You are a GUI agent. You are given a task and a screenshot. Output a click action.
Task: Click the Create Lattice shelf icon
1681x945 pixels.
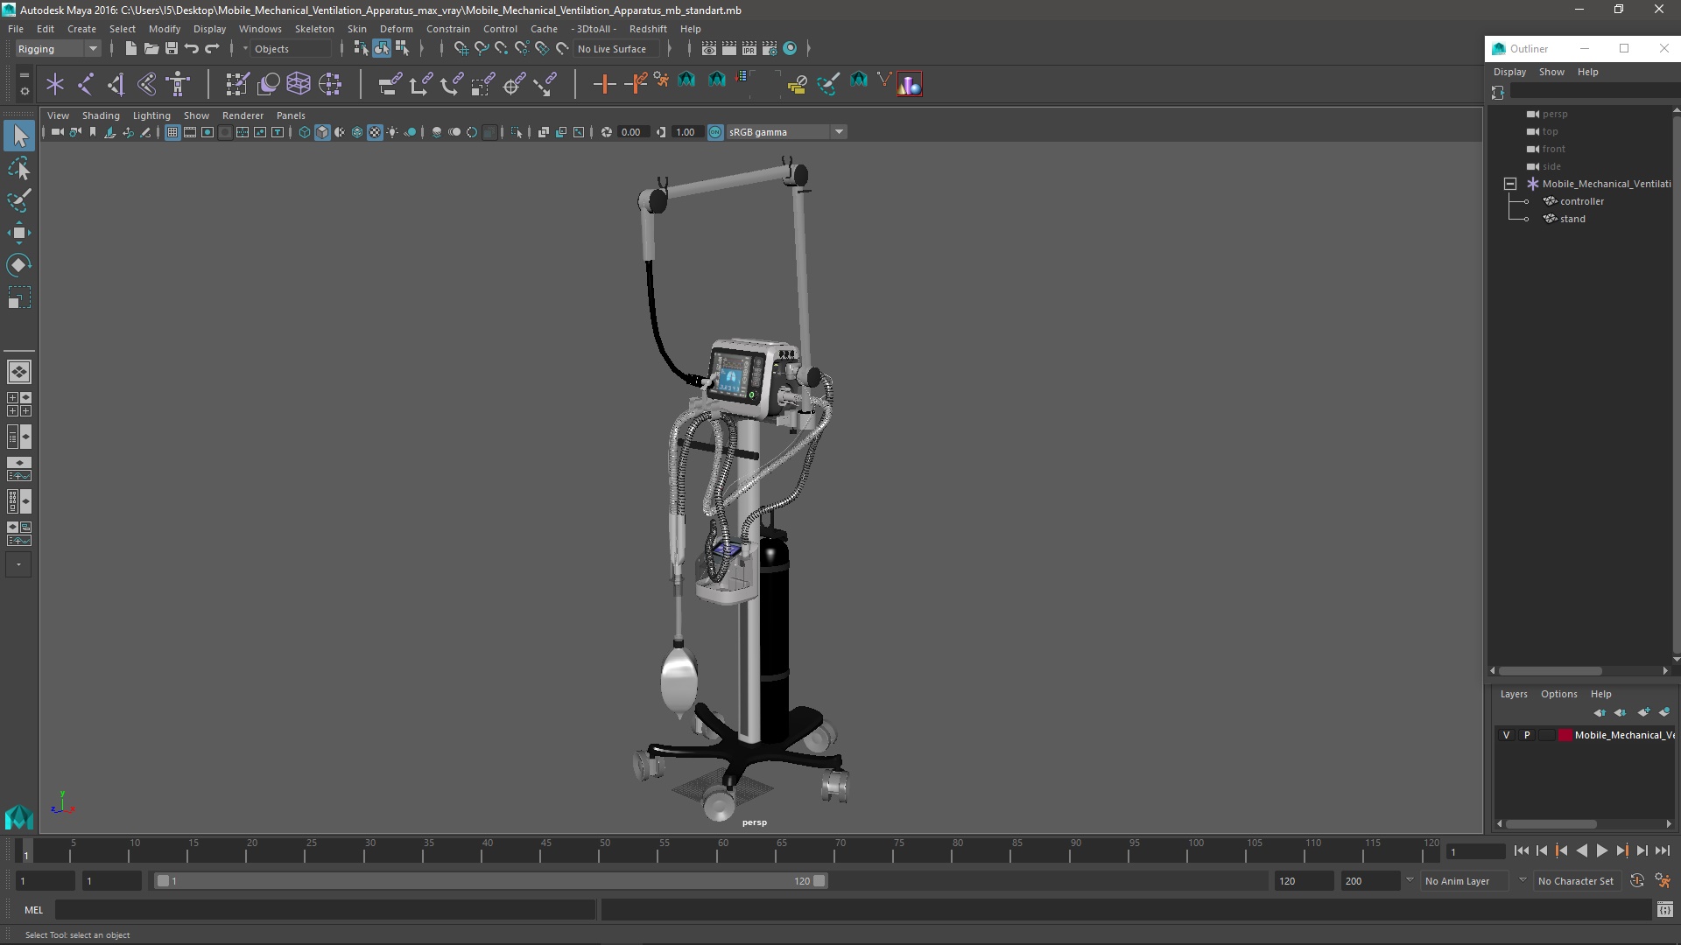click(299, 84)
